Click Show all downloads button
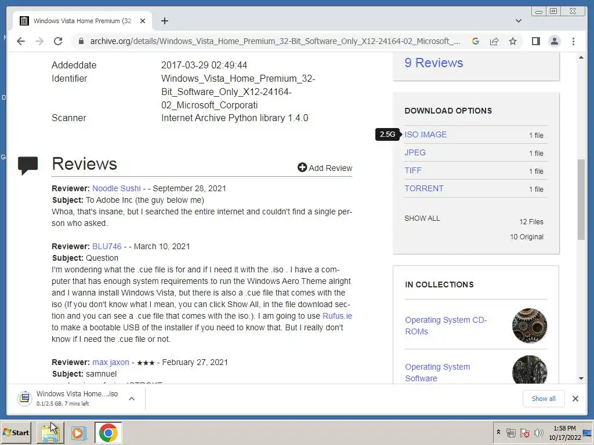594x445 pixels. coord(543,399)
